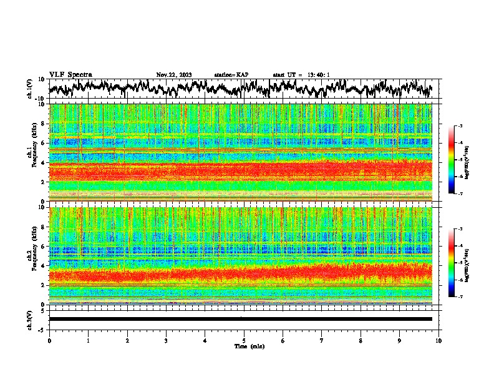Image resolution: width=494 pixels, height=382 pixels.
Task: Click the "-3" label on ch.2 color scale
Action: coord(460,229)
